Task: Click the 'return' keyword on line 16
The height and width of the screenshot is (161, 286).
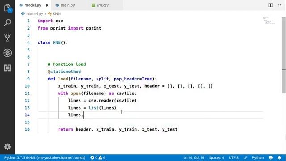Action: pyautogui.click(x=66, y=129)
